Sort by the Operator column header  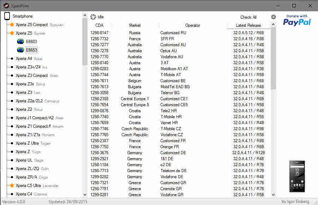pyautogui.click(x=193, y=25)
